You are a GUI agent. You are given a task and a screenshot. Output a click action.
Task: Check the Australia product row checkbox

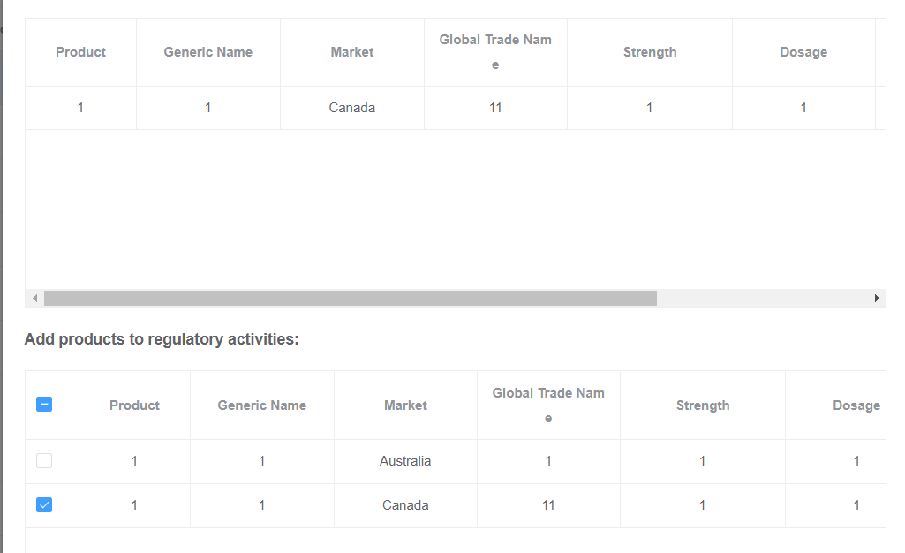pos(44,460)
